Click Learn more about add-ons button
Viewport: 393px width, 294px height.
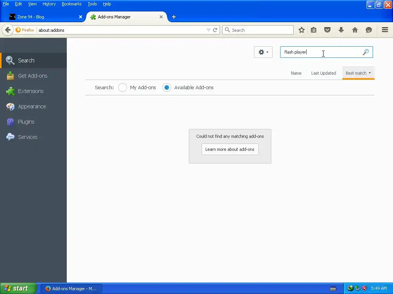[x=230, y=149]
